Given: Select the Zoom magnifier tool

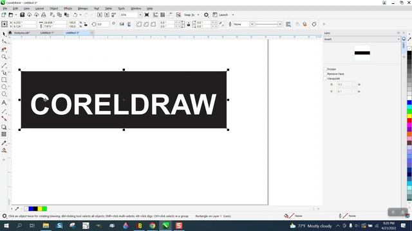Looking at the screenshot, I should pyautogui.click(x=4, y=57).
